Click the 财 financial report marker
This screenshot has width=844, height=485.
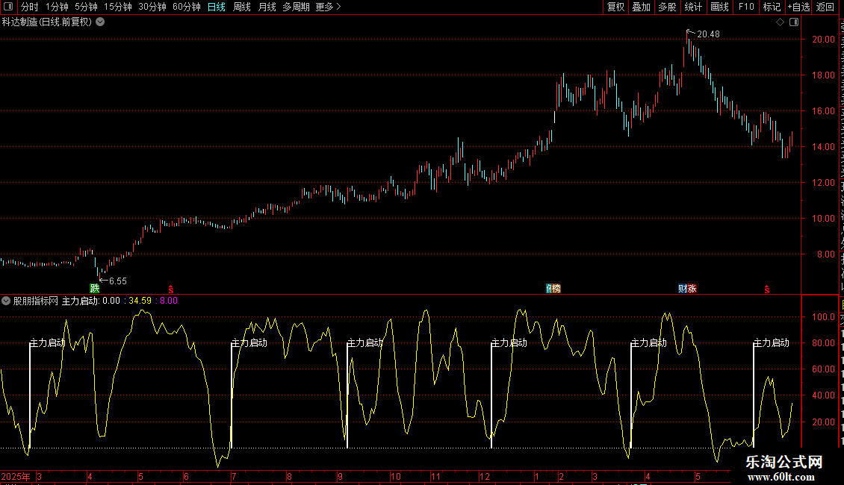[683, 289]
